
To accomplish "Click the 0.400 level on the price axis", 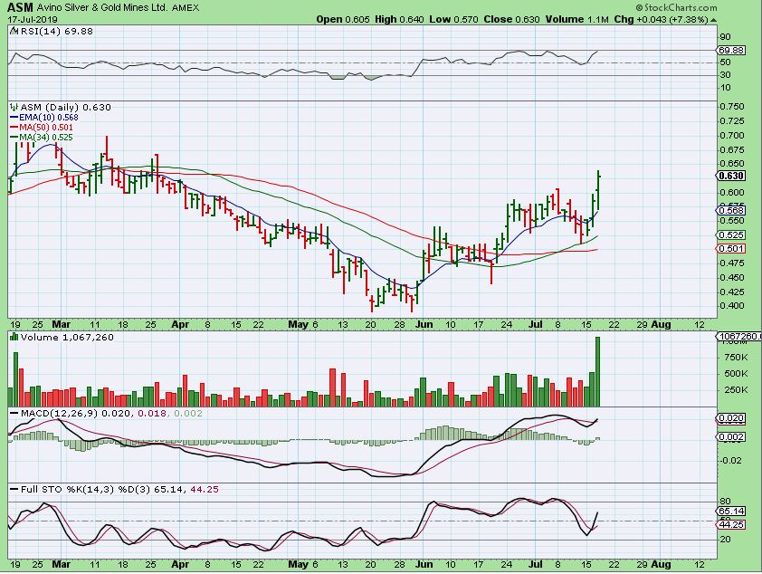I will pos(732,306).
